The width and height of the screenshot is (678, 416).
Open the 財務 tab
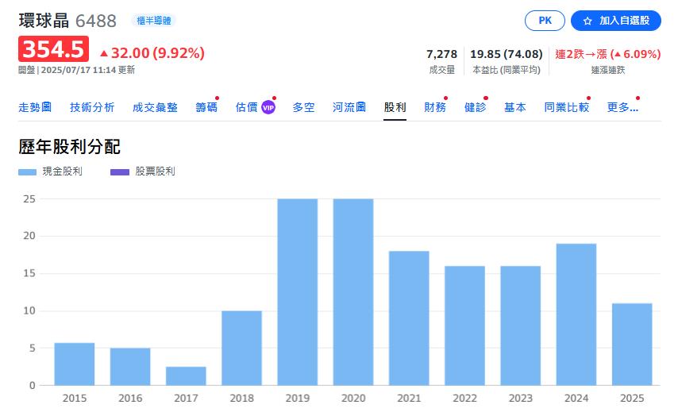[435, 107]
